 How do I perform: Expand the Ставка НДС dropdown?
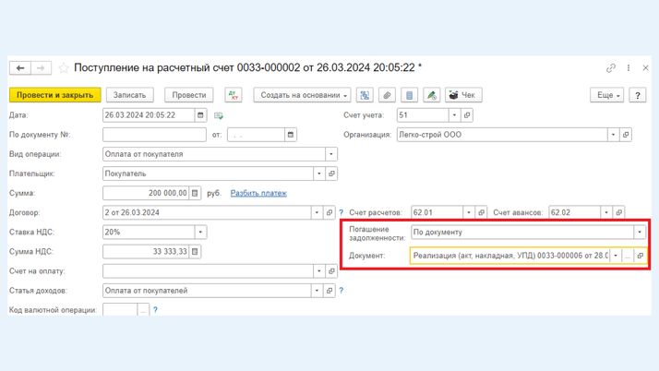(200, 233)
